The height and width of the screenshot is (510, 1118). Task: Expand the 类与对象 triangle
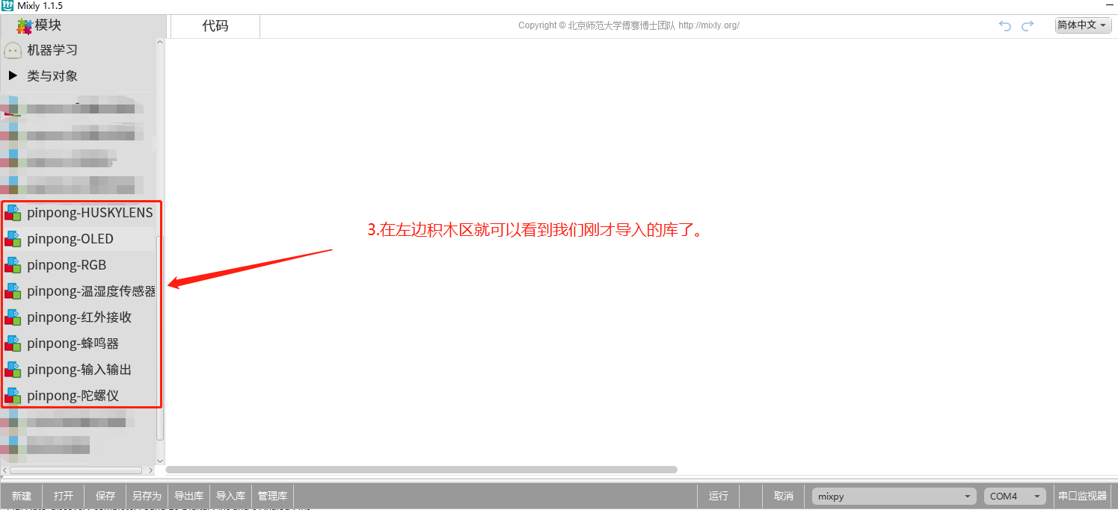click(13, 75)
